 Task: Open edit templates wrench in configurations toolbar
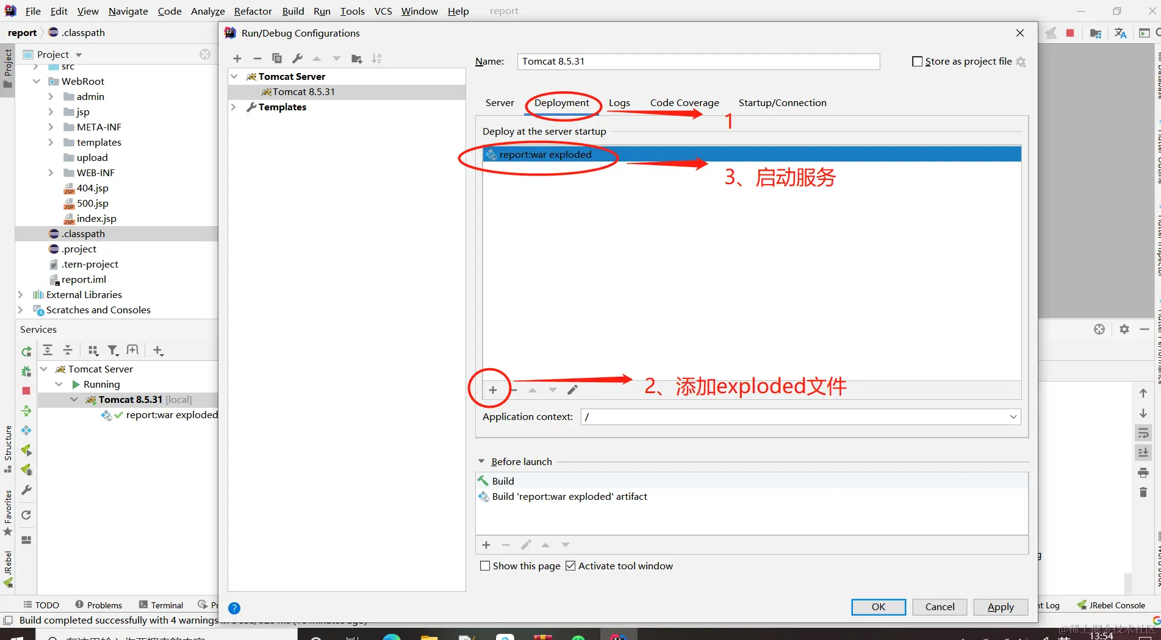(x=297, y=59)
